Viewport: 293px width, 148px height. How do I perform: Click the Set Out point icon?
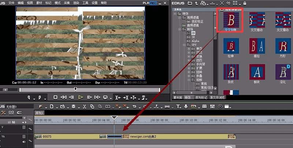point(40,97)
